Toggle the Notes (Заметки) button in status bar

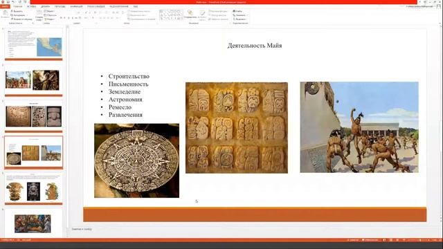click(352, 240)
